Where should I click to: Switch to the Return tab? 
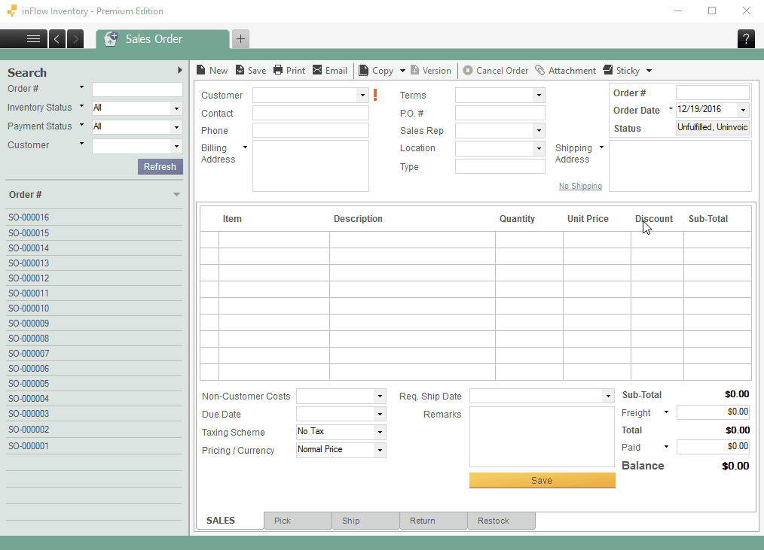tap(433, 521)
